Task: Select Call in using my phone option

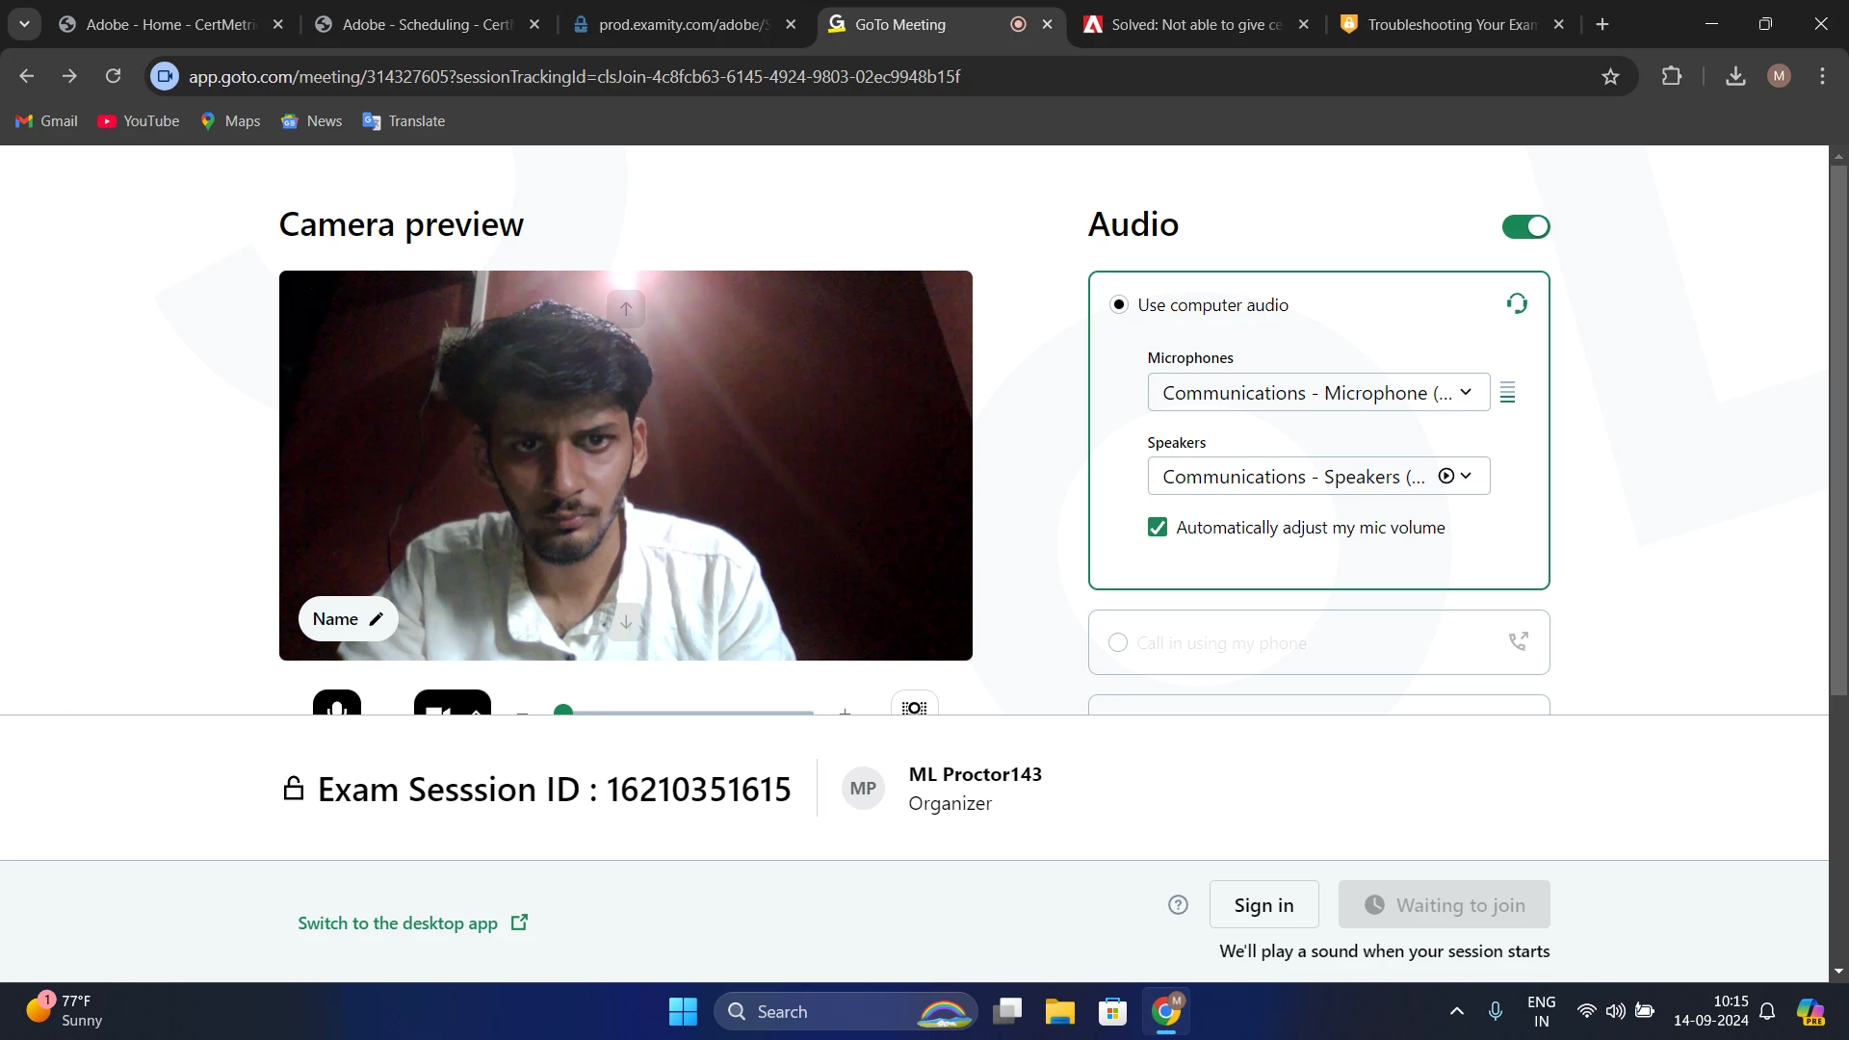Action: pos(1118,642)
